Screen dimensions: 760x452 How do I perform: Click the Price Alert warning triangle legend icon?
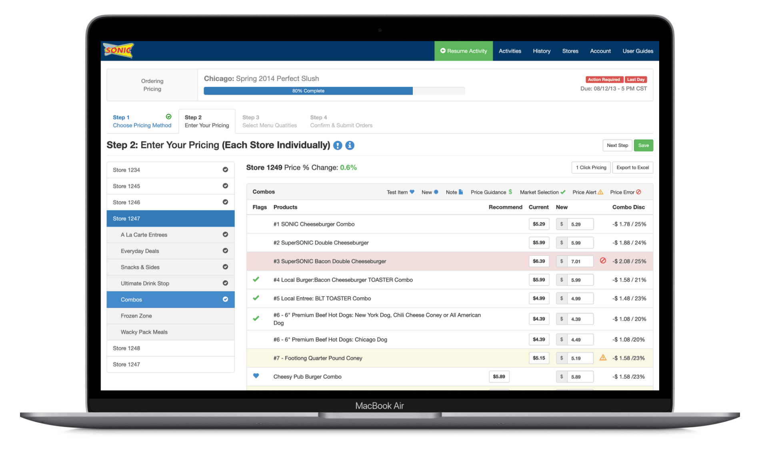600,192
